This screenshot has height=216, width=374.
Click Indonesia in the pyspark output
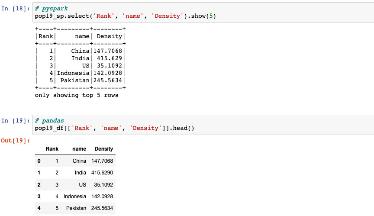[x=73, y=73]
